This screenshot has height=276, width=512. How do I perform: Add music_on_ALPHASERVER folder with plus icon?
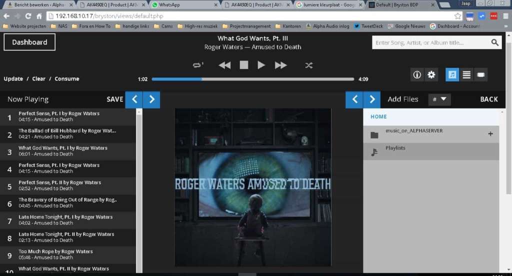pos(490,133)
